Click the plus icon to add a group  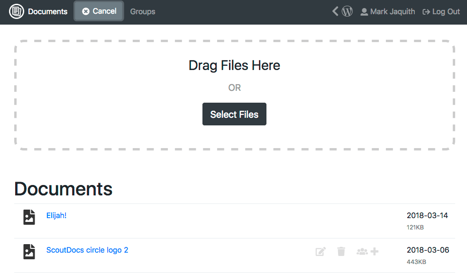(x=375, y=251)
